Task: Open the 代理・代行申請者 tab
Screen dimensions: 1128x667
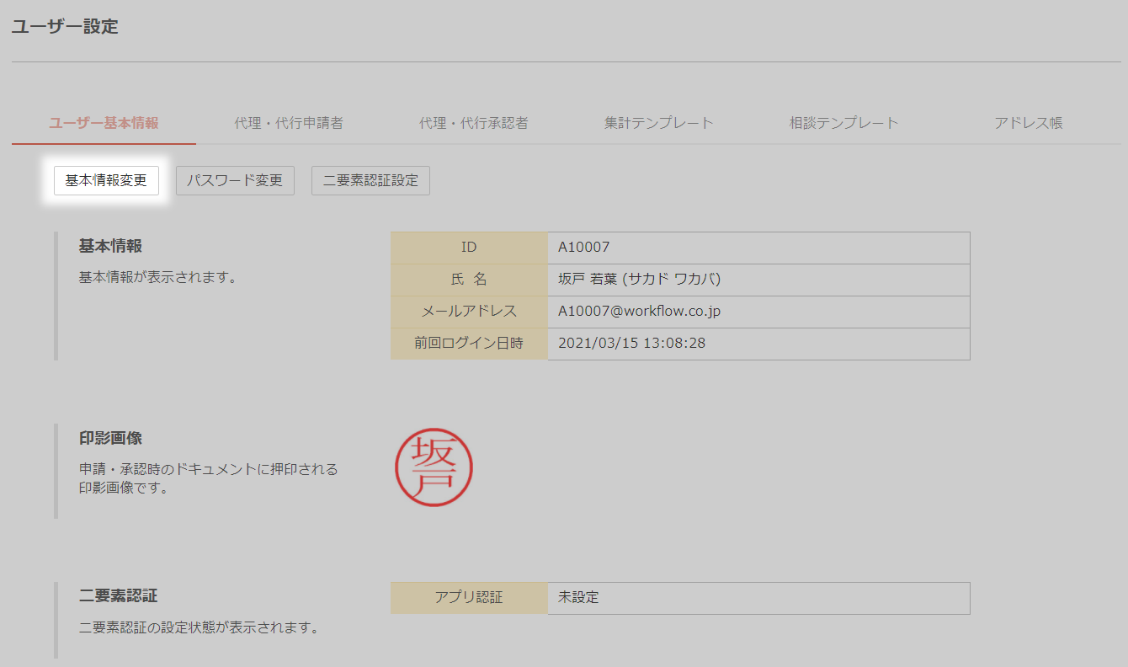Action: tap(289, 123)
